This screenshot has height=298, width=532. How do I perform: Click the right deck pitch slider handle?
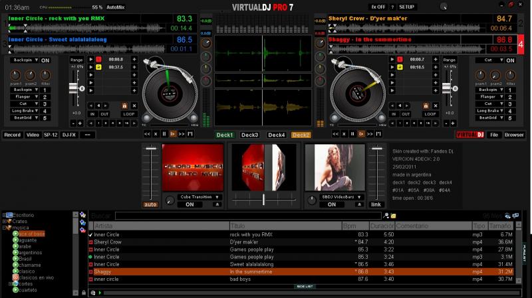[x=447, y=88]
